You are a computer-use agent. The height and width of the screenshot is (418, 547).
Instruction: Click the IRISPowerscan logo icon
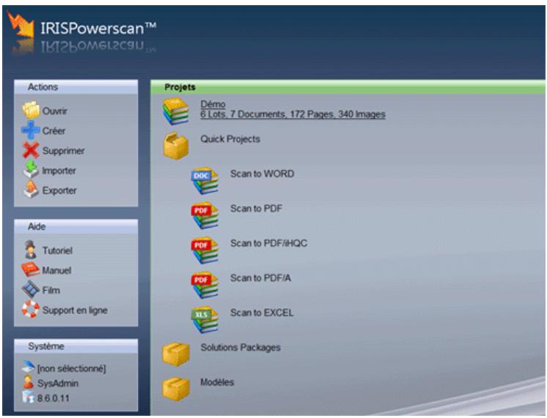21,24
